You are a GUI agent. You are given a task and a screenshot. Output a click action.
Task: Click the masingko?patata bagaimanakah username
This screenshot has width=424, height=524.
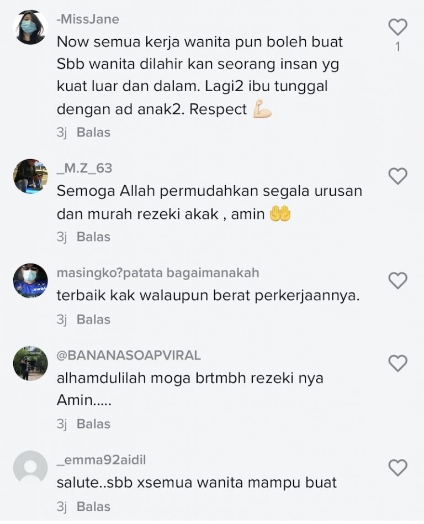(158, 273)
